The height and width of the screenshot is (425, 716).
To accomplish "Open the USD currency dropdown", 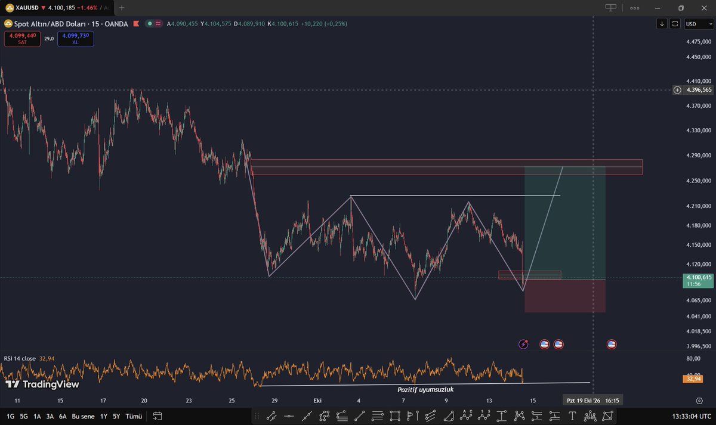I will click(698, 24).
